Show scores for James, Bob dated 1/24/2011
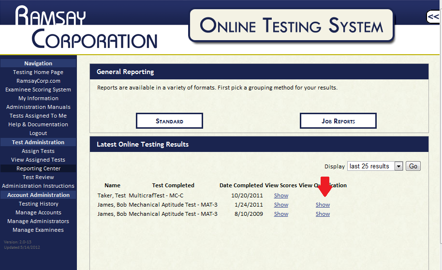442x270 pixels. [x=281, y=205]
